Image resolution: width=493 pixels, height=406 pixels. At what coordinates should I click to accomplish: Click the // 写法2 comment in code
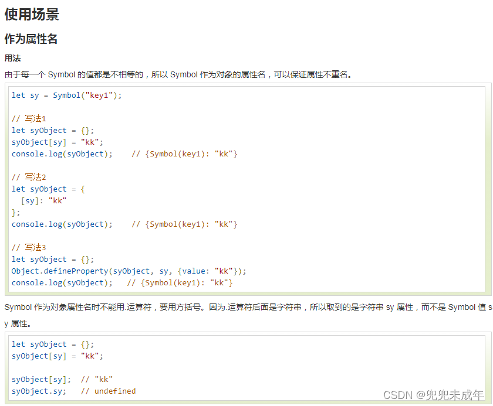tap(28, 177)
